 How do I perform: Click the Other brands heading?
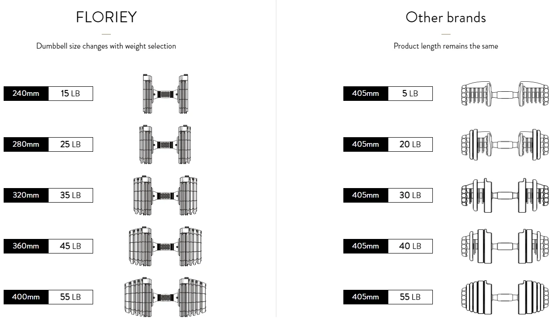pos(446,17)
